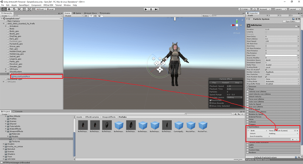The width and height of the screenshot is (303, 164).
Task: Click the Play button in the toolbar
Action: pyautogui.click(x=146, y=9)
